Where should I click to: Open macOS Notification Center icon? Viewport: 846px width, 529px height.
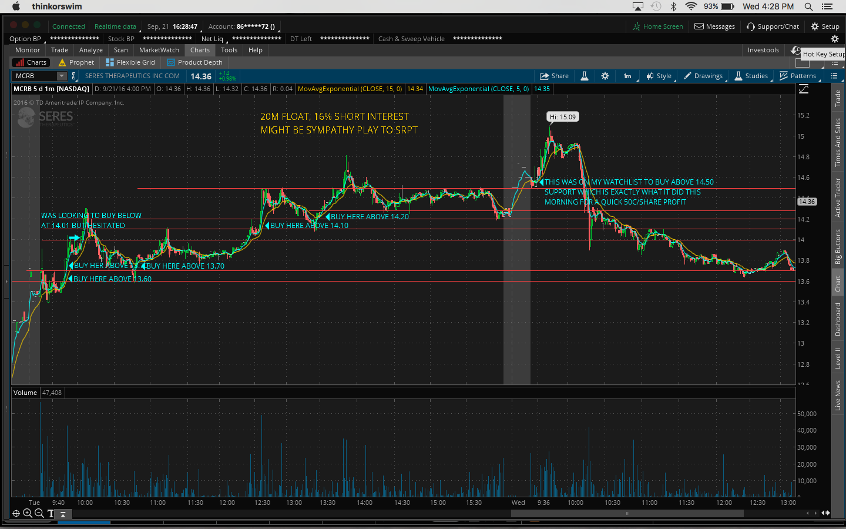(x=828, y=6)
